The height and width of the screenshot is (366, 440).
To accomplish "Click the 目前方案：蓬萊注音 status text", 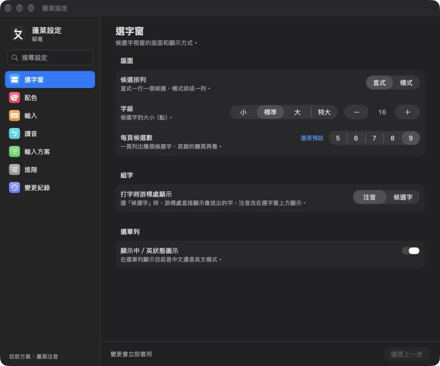I will (33, 356).
